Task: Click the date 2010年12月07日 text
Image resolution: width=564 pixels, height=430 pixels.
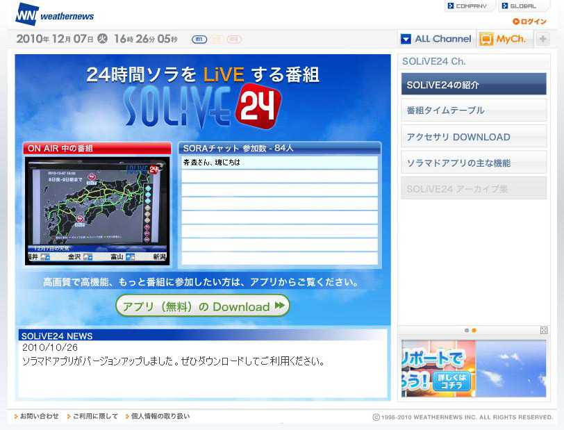Action: tap(55, 39)
